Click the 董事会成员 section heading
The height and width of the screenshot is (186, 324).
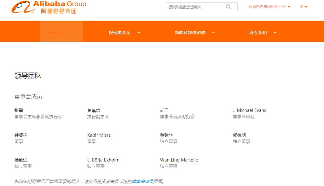coord(28,96)
